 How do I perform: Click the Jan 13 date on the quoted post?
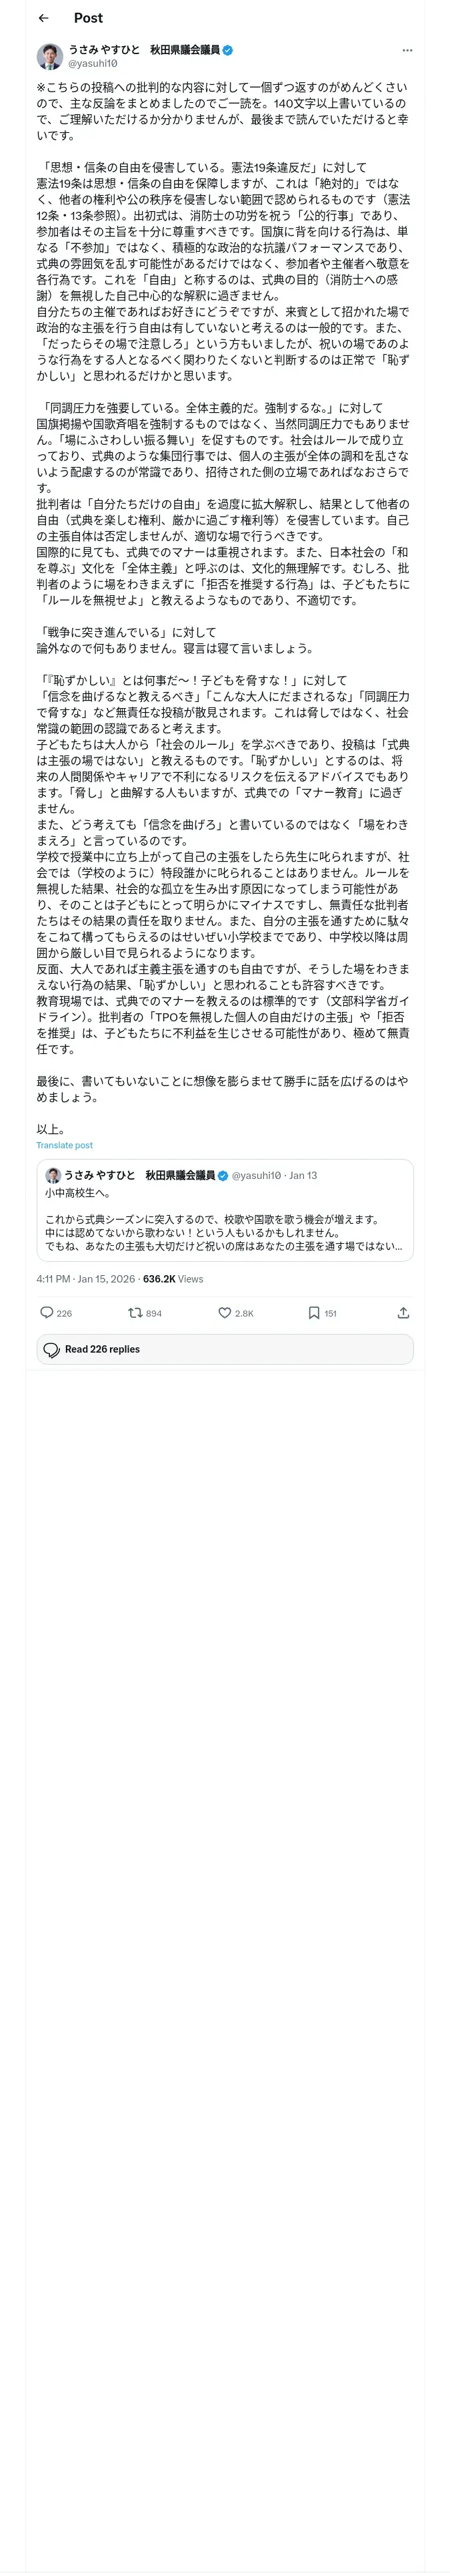pos(303,1176)
